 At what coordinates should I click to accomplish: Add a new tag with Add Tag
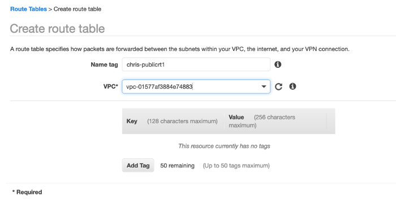138,165
